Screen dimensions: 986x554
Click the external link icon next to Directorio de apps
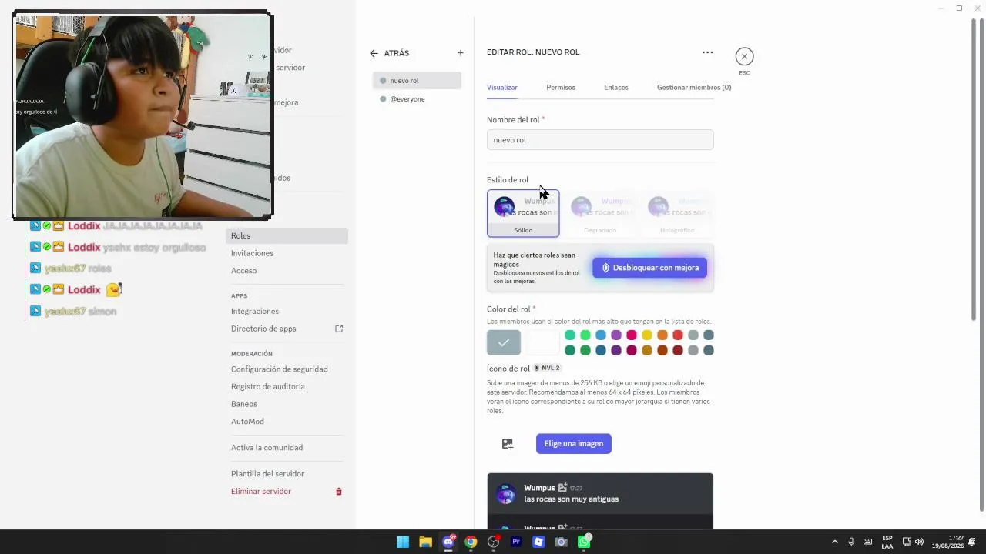[339, 329]
